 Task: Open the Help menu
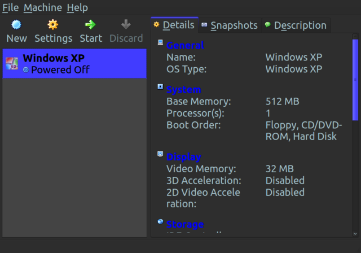click(77, 7)
